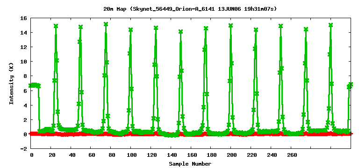This screenshot has height=168, width=359.
Task: Click the peak marker near sample 225
Action: tap(256, 30)
